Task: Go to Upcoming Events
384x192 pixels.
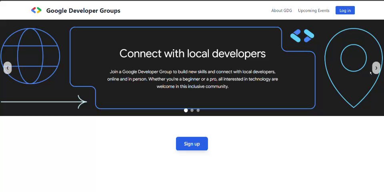Action: 314,10
